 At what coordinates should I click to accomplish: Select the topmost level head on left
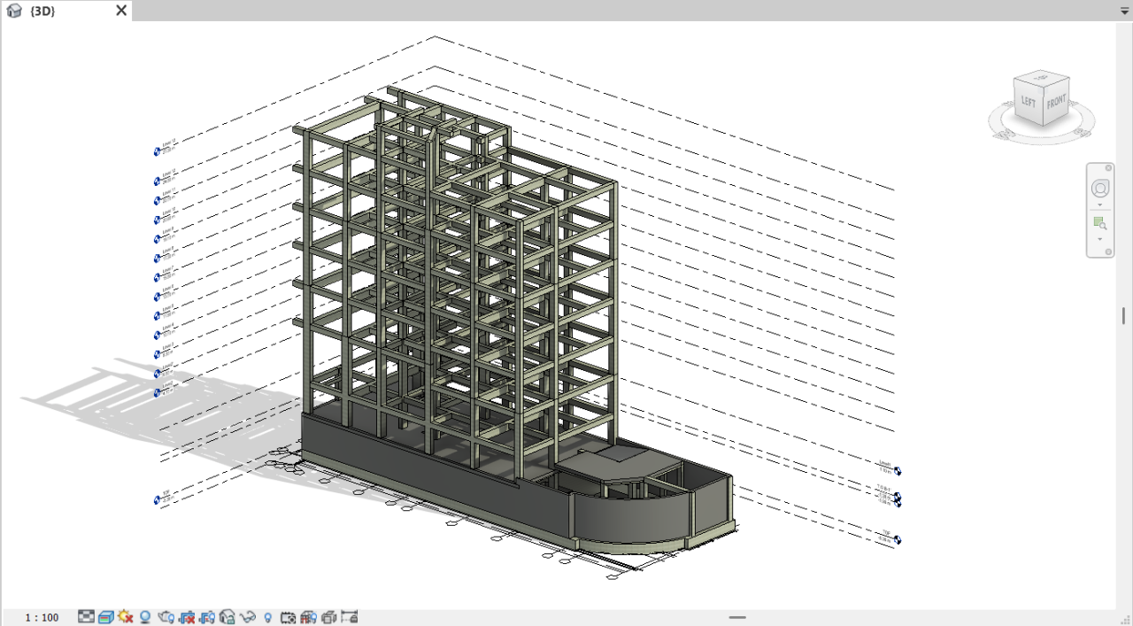158,151
